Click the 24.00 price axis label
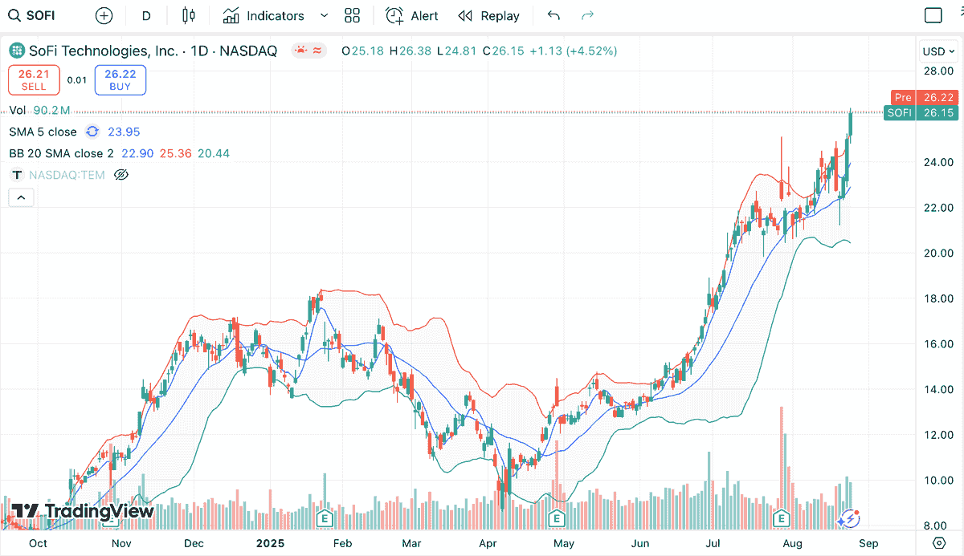Image resolution: width=964 pixels, height=556 pixels. tap(938, 162)
